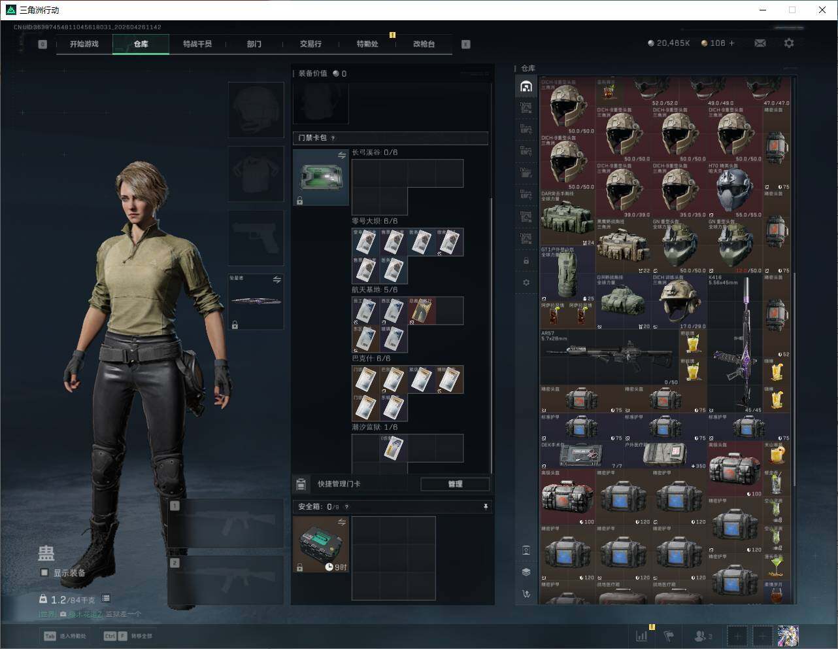Click the Ctrl F 转移全部 button
The width and height of the screenshot is (838, 649).
(x=128, y=636)
